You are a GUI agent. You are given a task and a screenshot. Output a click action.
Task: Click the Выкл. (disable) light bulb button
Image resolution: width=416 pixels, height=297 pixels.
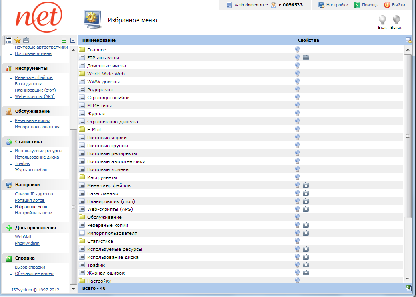396,20
